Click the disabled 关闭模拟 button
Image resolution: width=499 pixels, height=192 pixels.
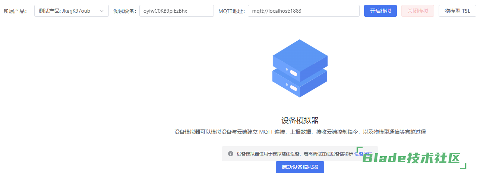pos(417,11)
